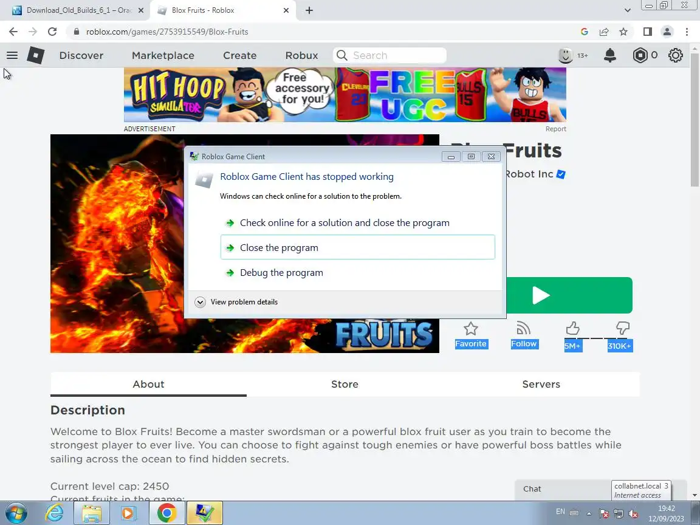Screen dimensions: 700x525
Task: Open the Robux balance icon
Action: click(x=640, y=55)
